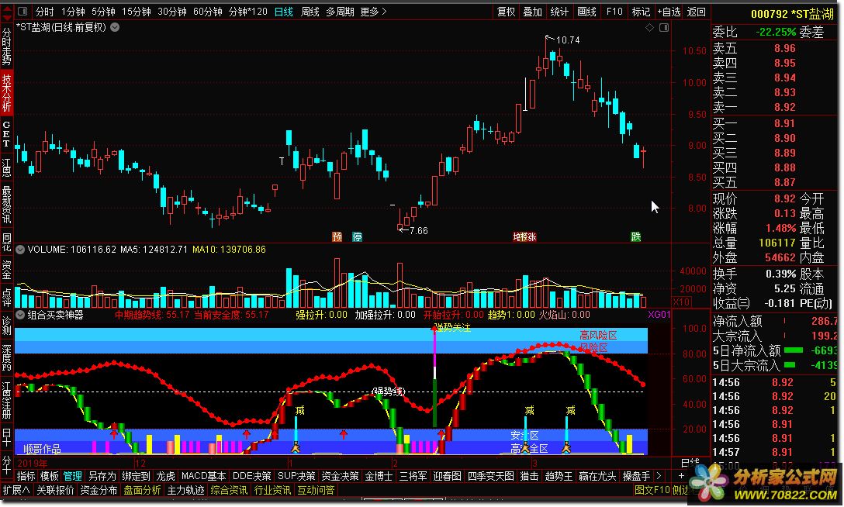
Task: Toggle 复权 price adjustment
Action: pyautogui.click(x=507, y=12)
